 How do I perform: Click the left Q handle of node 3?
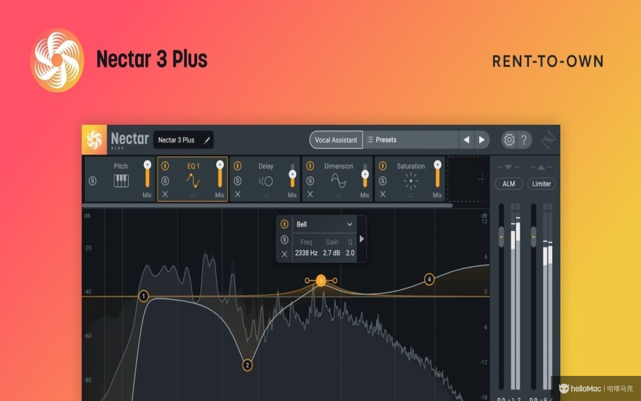[307, 281]
